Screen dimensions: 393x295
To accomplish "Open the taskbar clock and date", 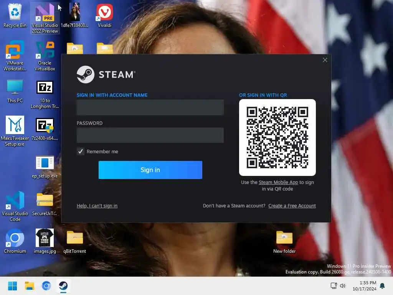I will (365, 286).
